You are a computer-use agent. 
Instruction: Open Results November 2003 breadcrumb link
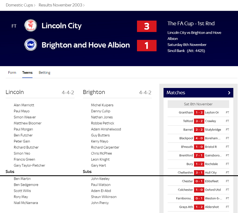[61, 5]
